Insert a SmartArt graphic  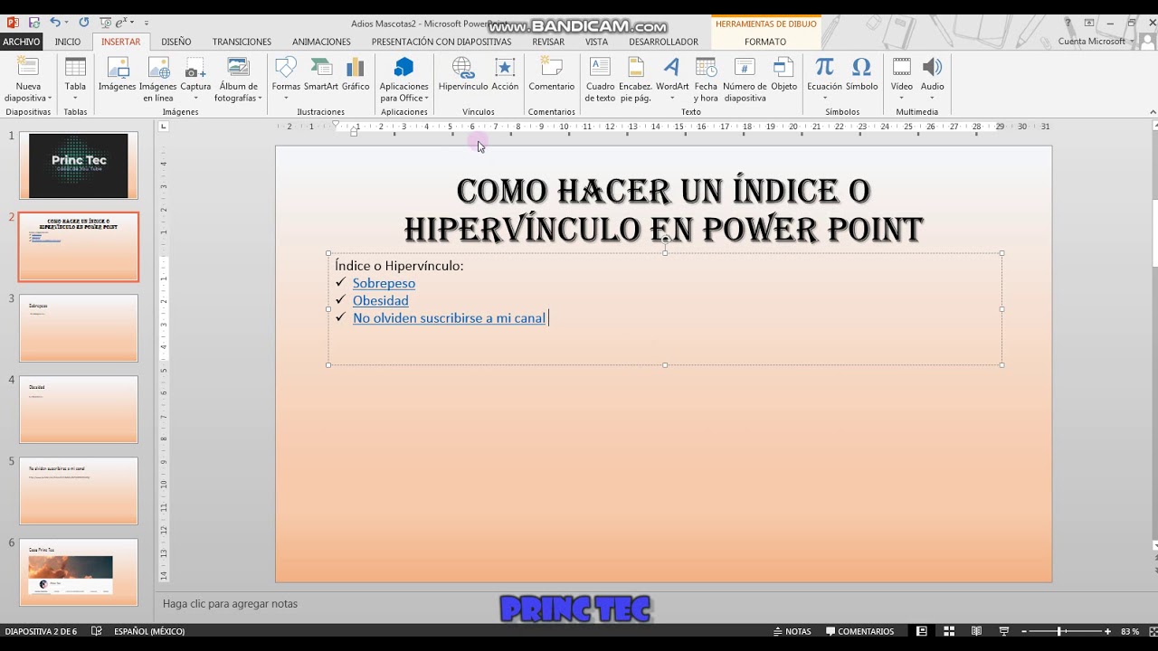(x=321, y=74)
